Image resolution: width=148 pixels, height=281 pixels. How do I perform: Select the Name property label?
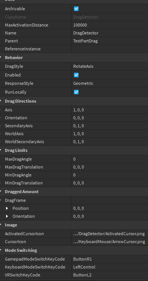[x=10, y=33]
